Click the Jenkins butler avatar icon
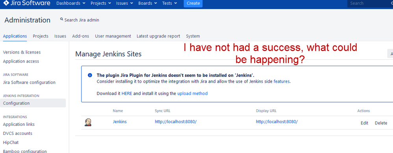The height and width of the screenshot is (153, 393). (88, 122)
